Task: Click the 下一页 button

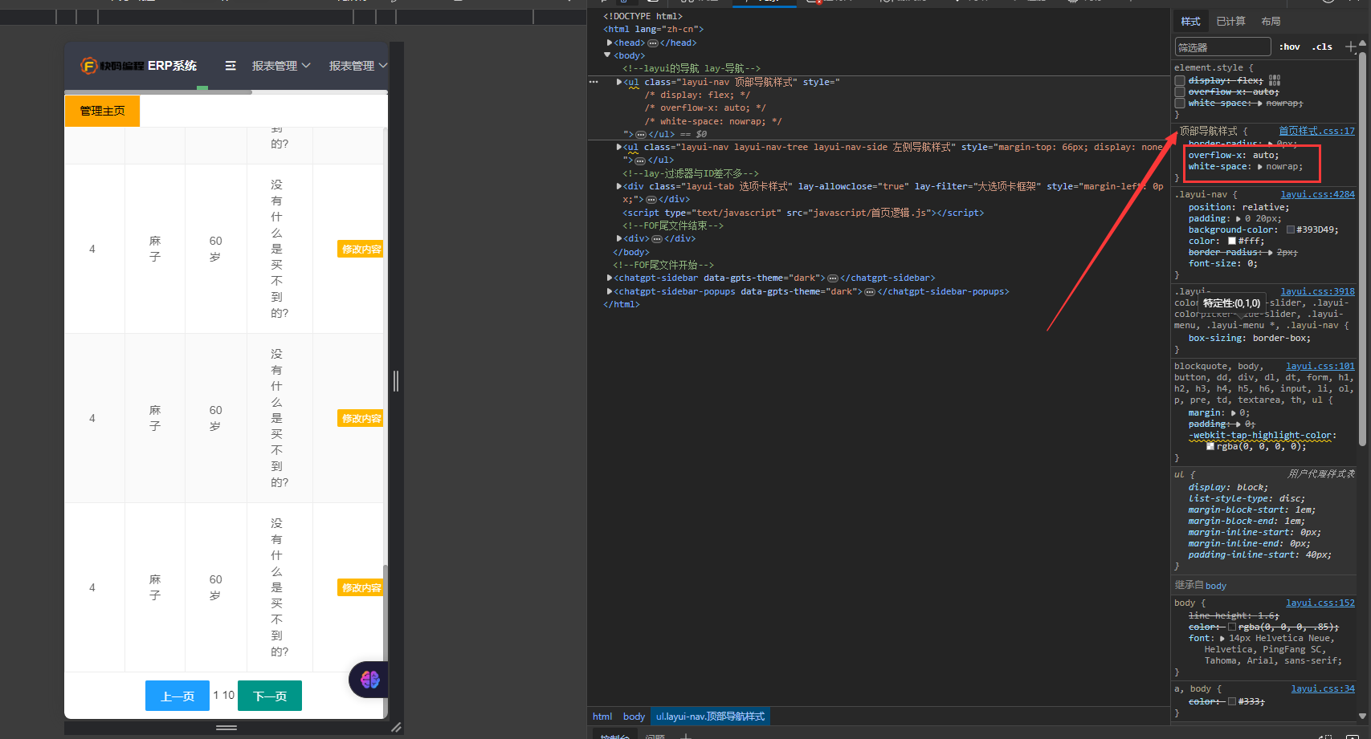Action: [x=270, y=696]
